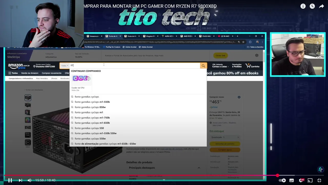Skip to the next video
The height and width of the screenshot is (185, 328).
(x=20, y=180)
